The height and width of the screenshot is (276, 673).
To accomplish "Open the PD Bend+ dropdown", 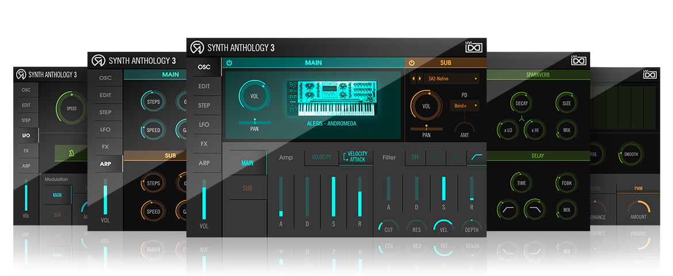I will click(464, 106).
